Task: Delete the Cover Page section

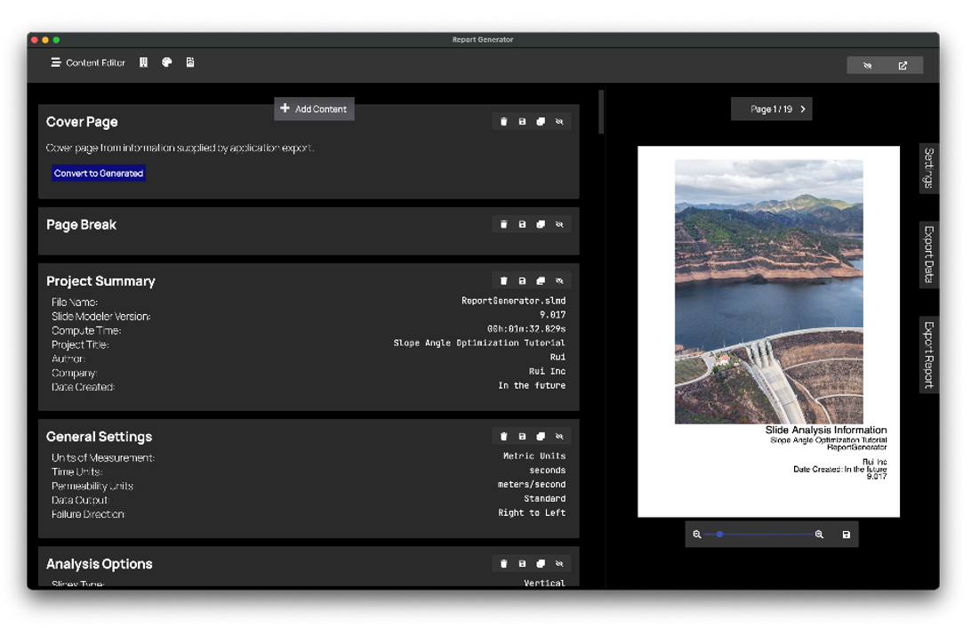Action: click(503, 122)
